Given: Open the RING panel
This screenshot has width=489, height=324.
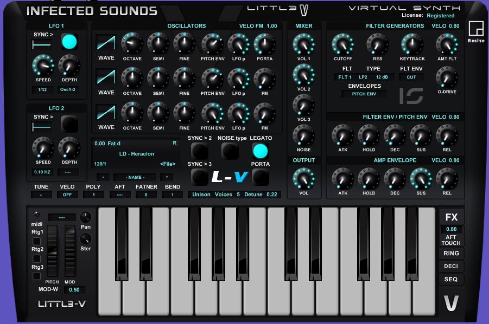Looking at the screenshot, I should point(451,254).
